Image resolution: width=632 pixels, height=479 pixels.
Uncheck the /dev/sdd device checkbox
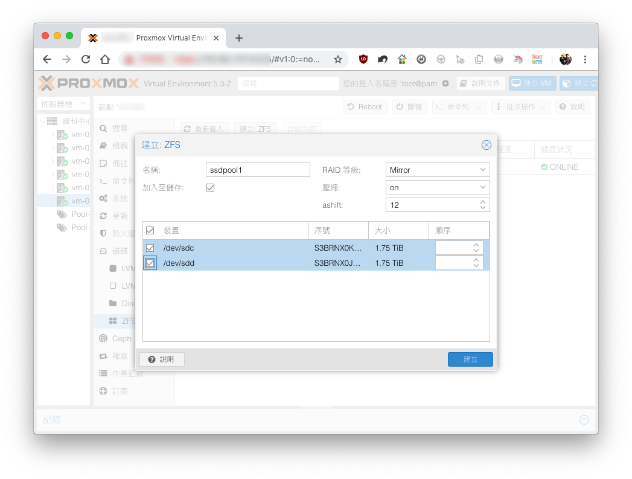(x=150, y=263)
